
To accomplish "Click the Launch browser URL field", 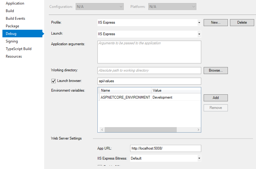I will [149, 81].
